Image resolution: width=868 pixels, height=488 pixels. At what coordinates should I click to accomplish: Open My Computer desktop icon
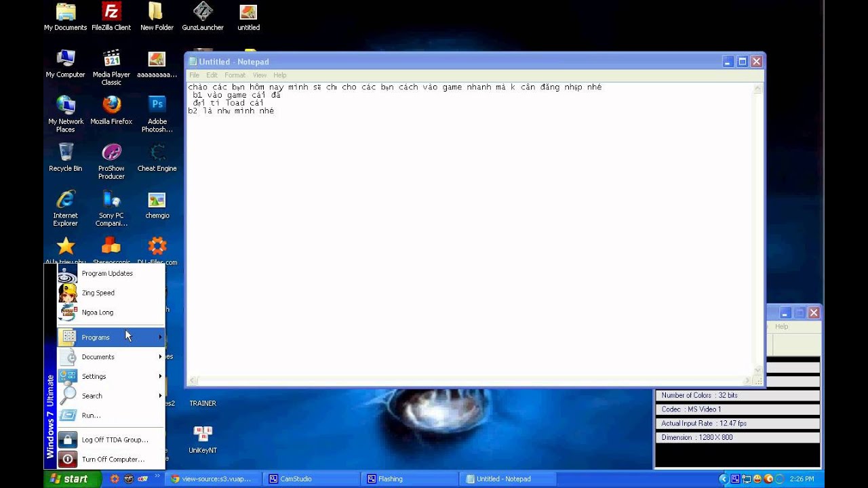tap(65, 64)
